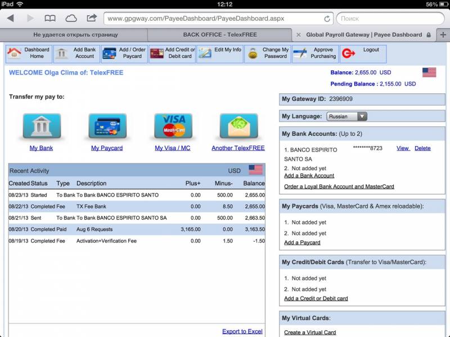Screen dimensions: 450x337
Task: Tap the Safari back arrow
Action: pyautogui.click(x=11, y=19)
